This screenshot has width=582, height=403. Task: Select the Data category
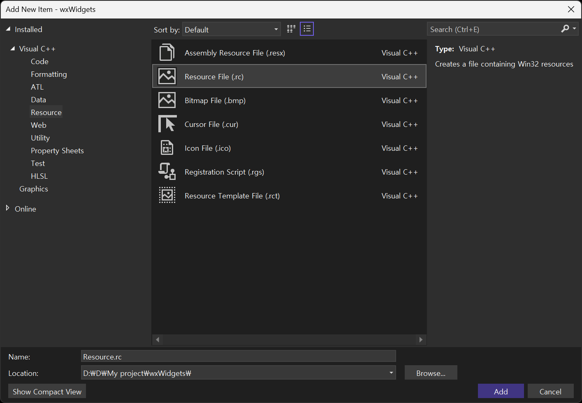point(38,100)
